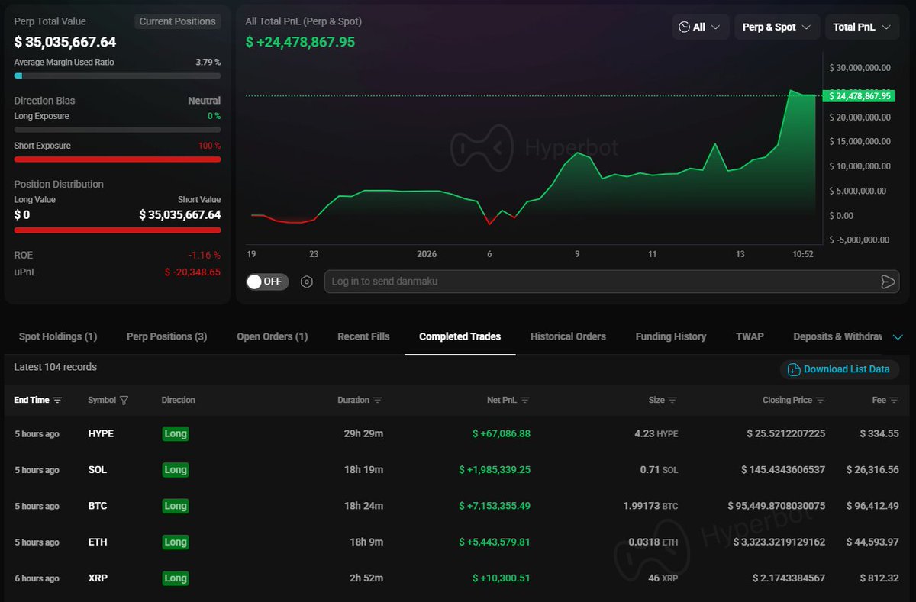Expand the tab overflow chevron
Image resolution: width=916 pixels, height=602 pixels.
click(x=898, y=336)
